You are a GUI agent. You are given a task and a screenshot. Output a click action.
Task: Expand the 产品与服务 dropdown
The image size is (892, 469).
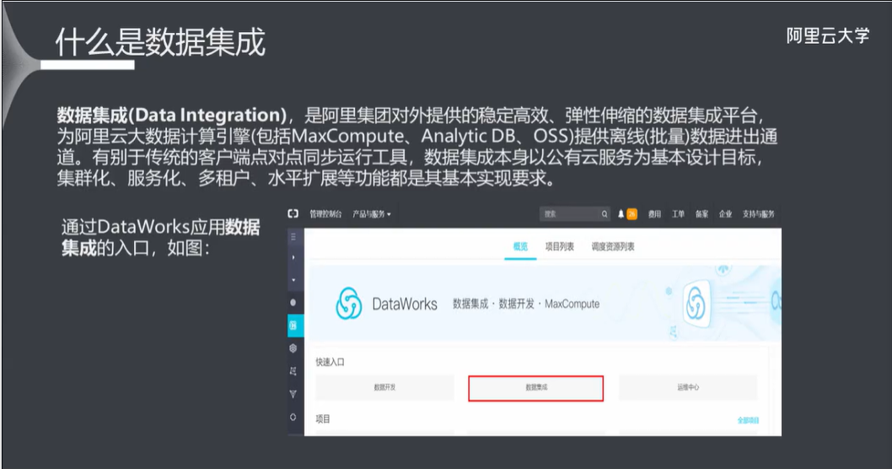tap(372, 214)
